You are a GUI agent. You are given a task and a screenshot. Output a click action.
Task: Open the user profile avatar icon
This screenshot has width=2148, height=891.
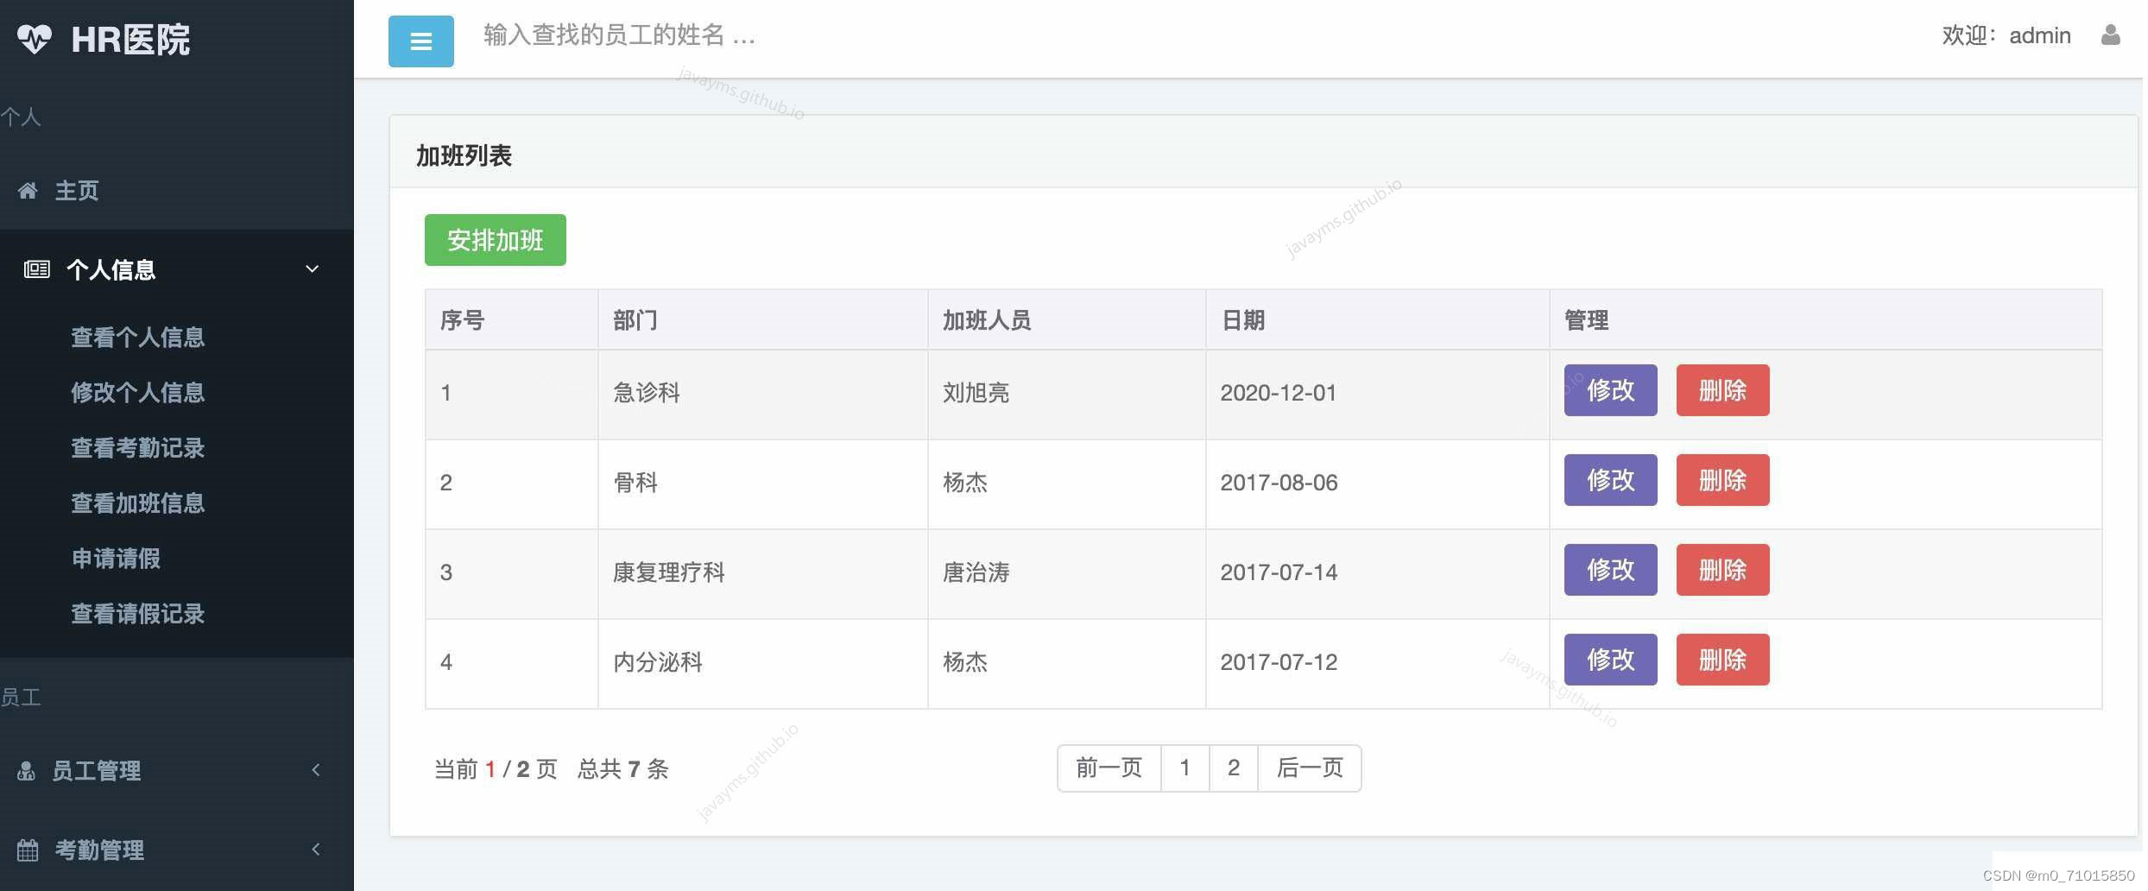2110,35
